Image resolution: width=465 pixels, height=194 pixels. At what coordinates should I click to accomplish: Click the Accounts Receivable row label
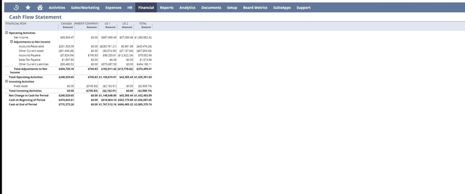pyautogui.click(x=31, y=47)
